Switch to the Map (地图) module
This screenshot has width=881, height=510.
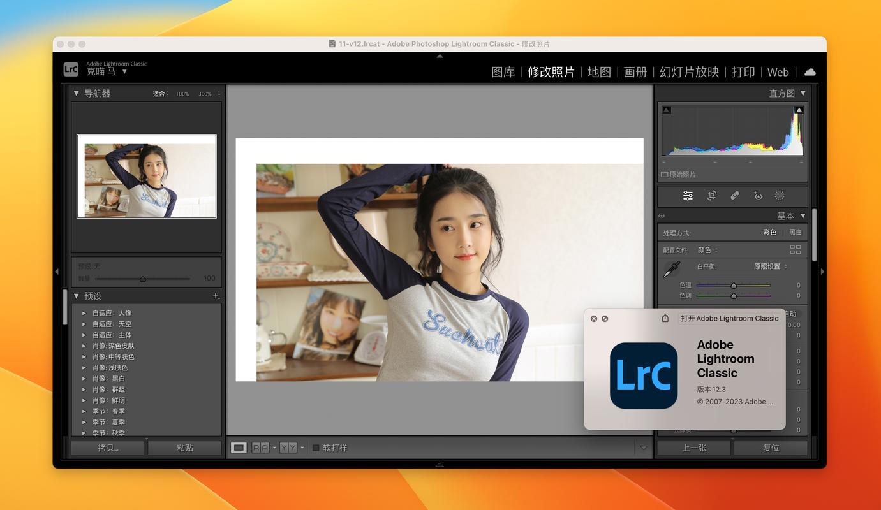(x=599, y=72)
